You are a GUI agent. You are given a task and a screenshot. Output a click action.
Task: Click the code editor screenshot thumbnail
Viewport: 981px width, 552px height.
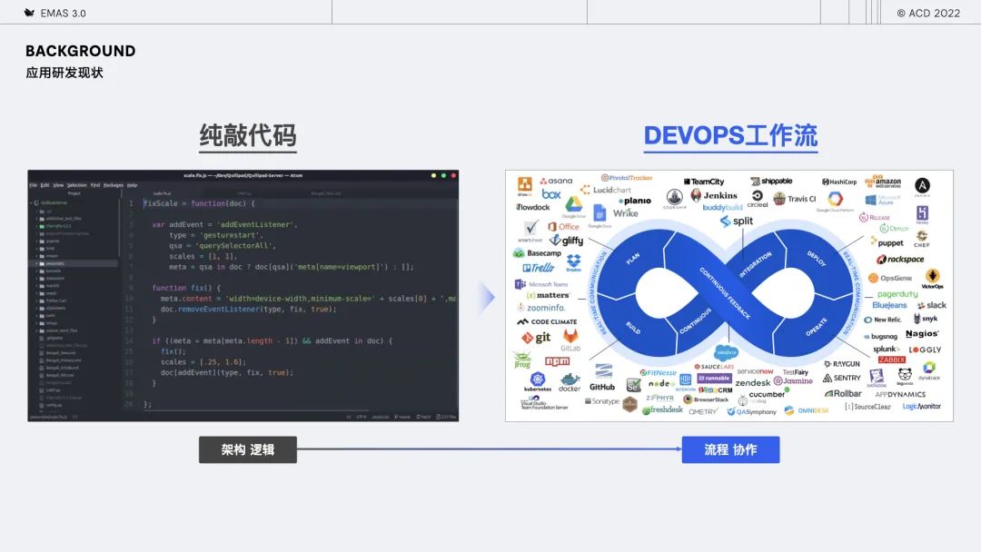pyautogui.click(x=243, y=296)
